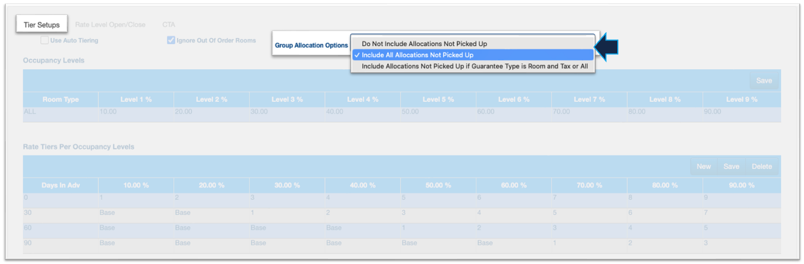
Task: Uncheck Ignore Out Of Order Rooms
Action: pyautogui.click(x=171, y=40)
